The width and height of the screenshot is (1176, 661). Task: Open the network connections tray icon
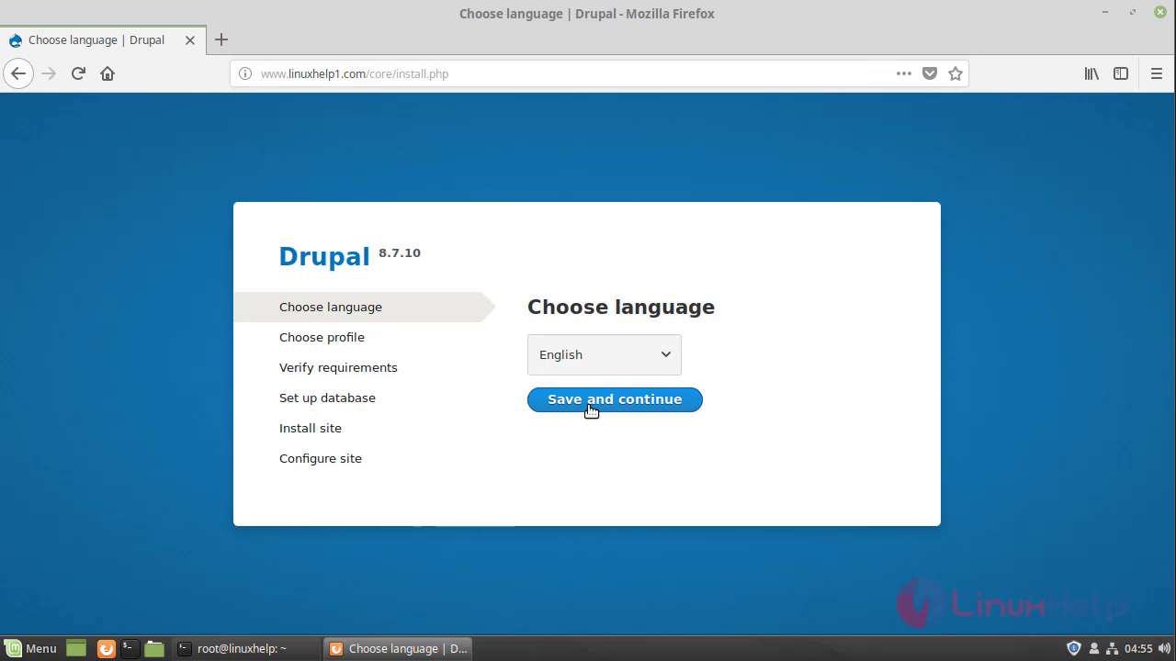[x=1112, y=648]
